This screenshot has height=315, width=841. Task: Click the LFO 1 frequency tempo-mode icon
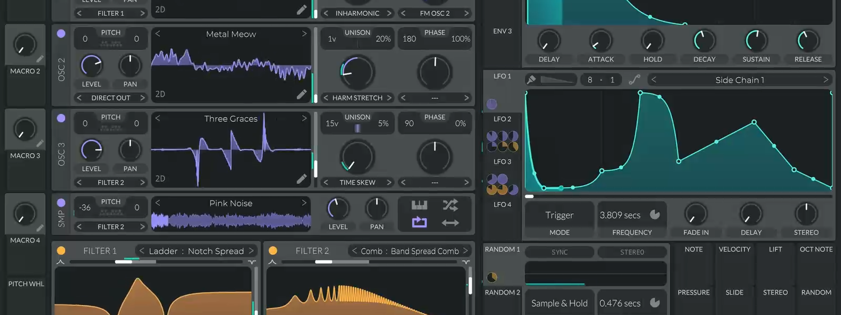coord(655,215)
